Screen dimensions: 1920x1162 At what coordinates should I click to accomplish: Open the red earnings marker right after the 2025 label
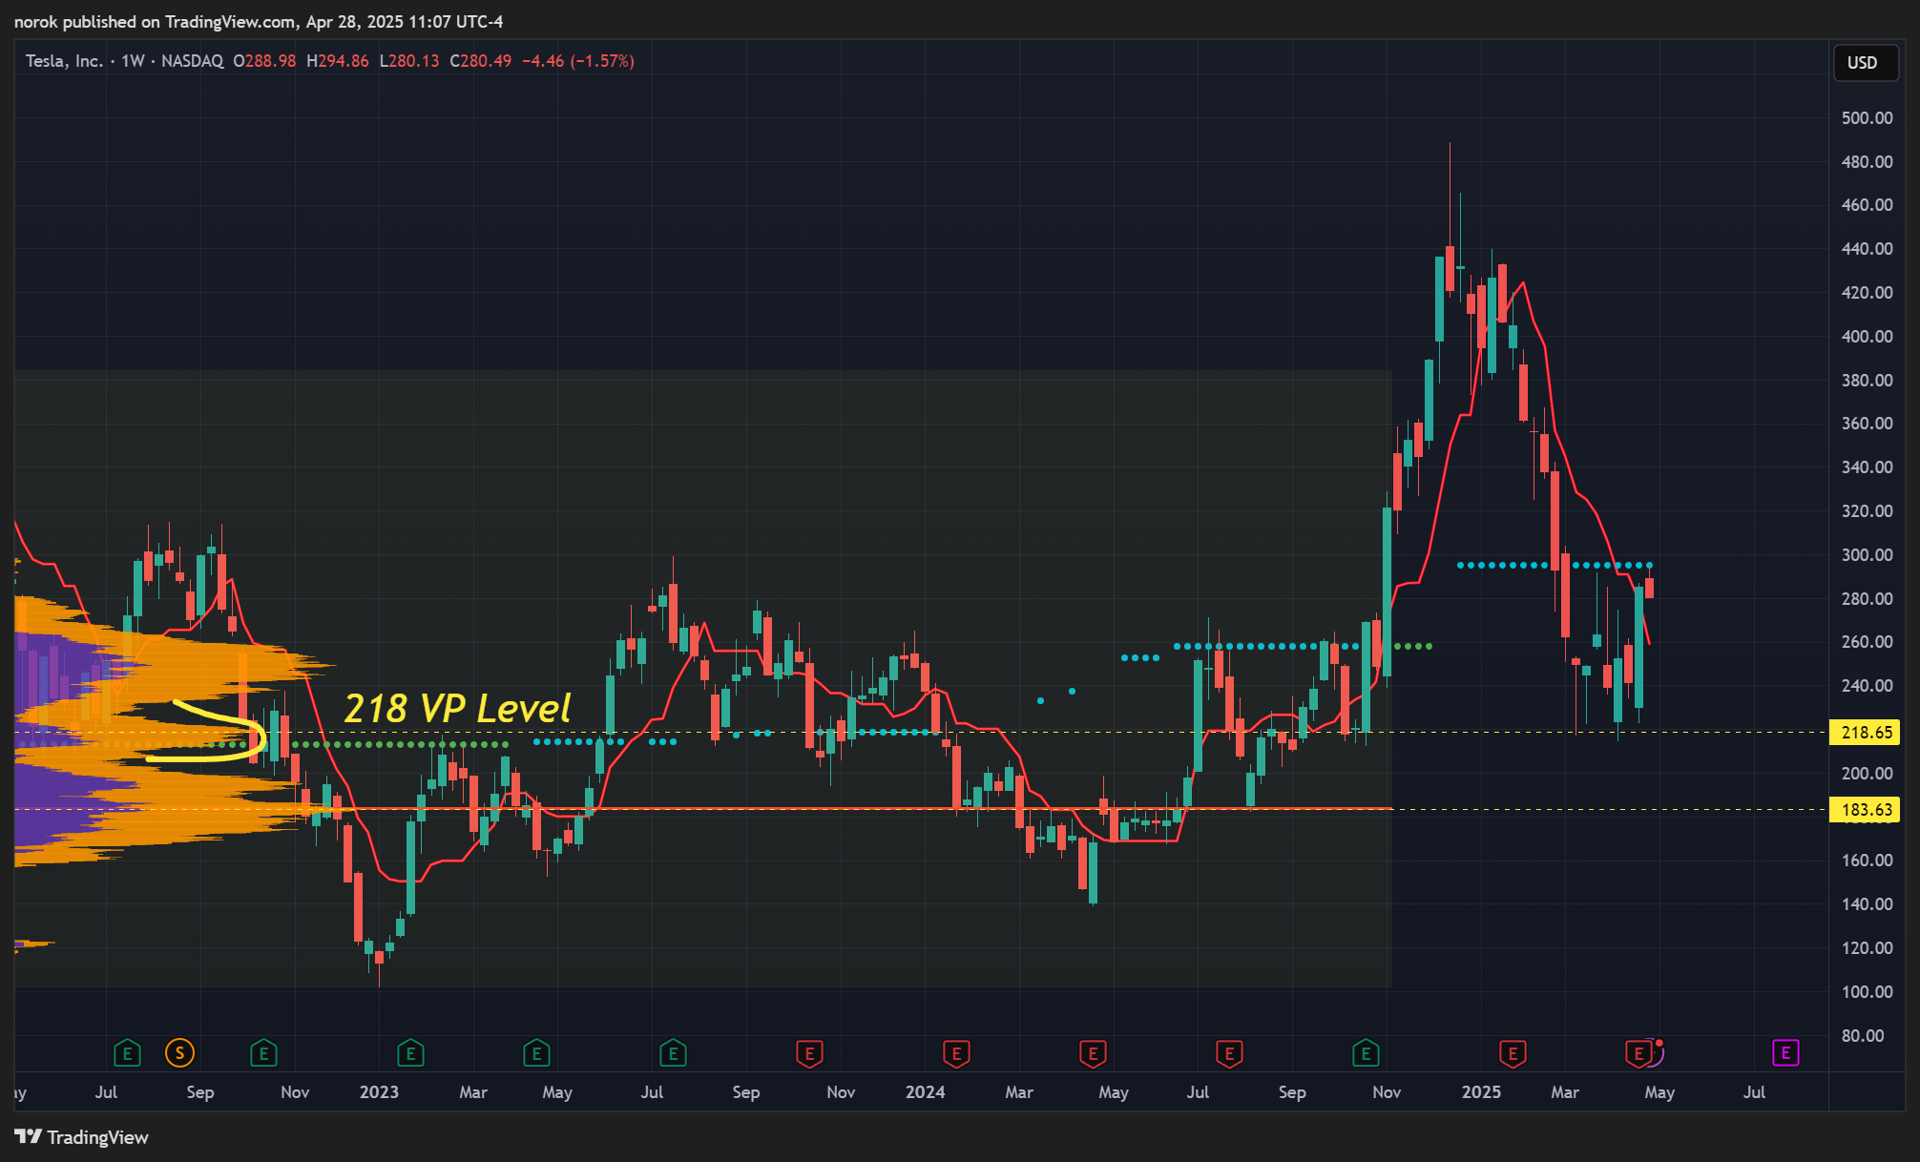(x=1513, y=1053)
